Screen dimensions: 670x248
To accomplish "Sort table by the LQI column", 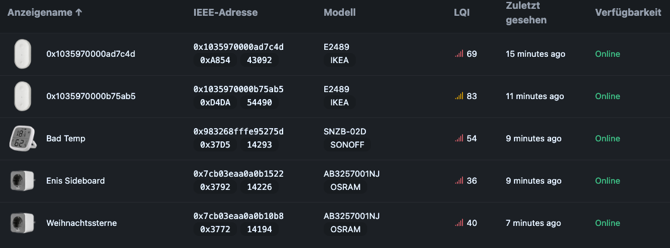I will (461, 13).
